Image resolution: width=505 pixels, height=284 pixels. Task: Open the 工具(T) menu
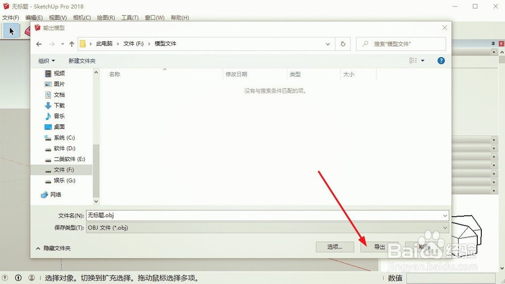pos(130,18)
